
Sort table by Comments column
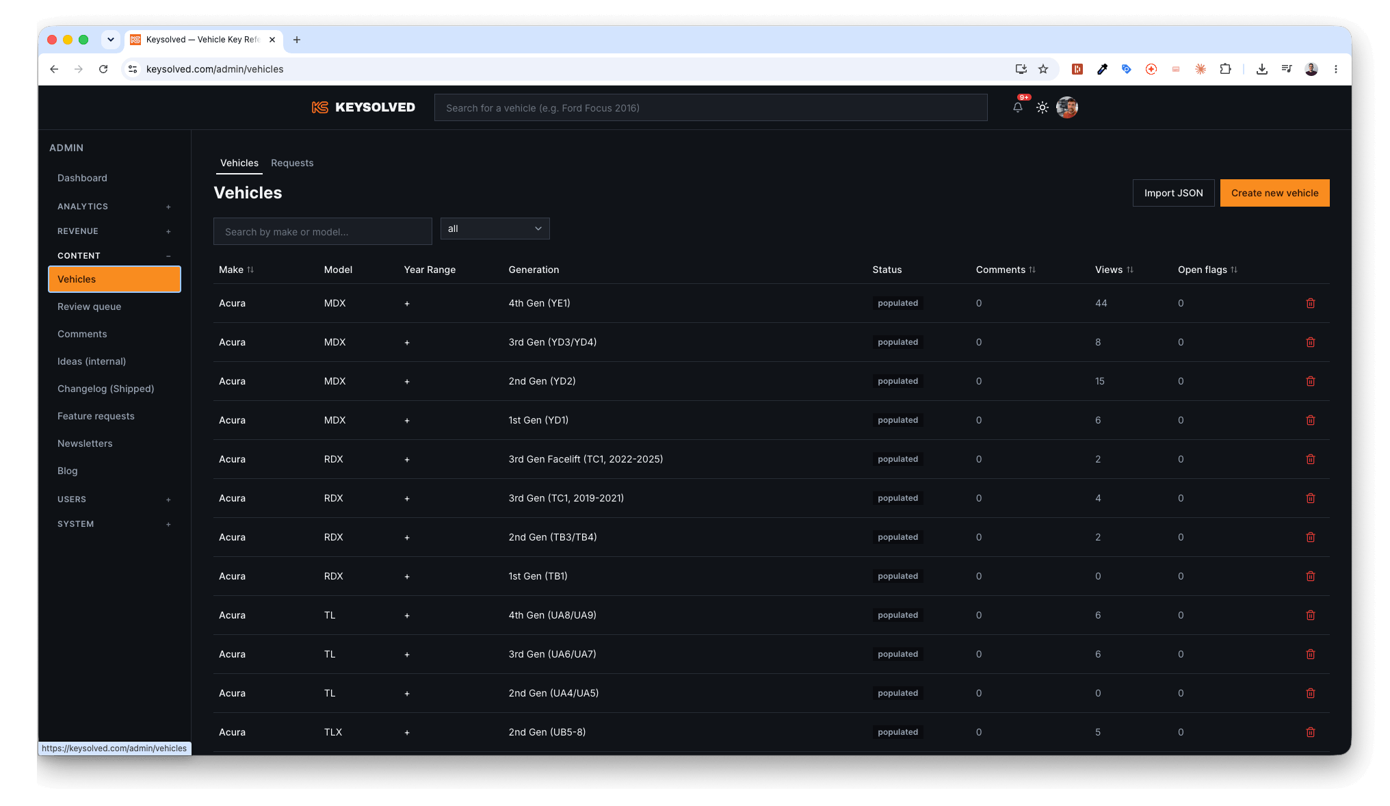pyautogui.click(x=1006, y=270)
